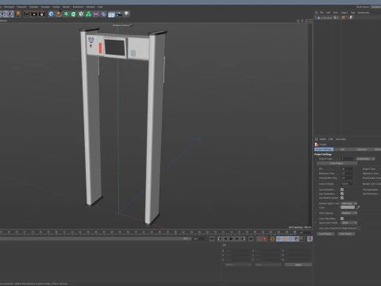Toggle Point Level Animation dots icon
Viewport: 381px width, 286px height.
pos(302,239)
